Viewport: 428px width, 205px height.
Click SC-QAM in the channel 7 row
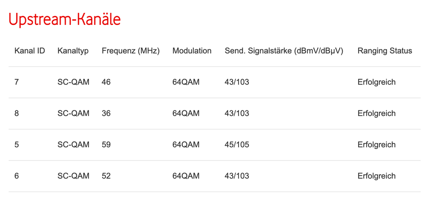coord(73,82)
